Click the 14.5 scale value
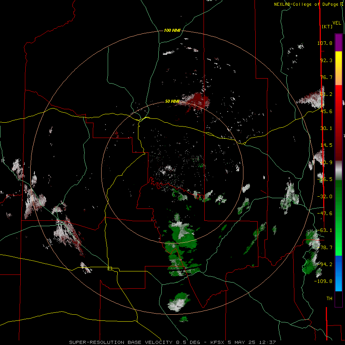 coord(326,145)
